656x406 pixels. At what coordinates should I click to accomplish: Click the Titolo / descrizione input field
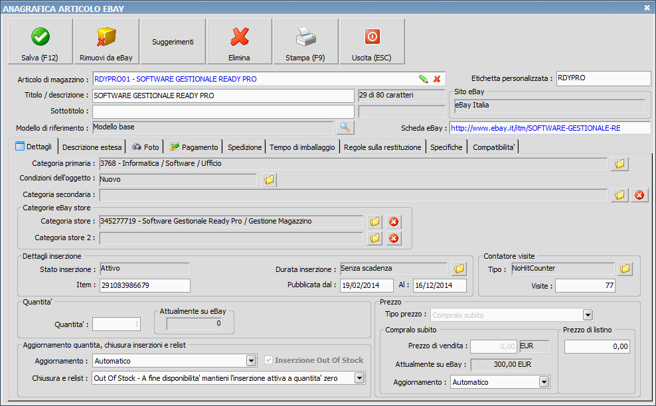(x=223, y=96)
